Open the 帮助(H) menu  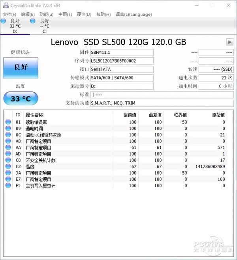pyautogui.click(x=103, y=14)
